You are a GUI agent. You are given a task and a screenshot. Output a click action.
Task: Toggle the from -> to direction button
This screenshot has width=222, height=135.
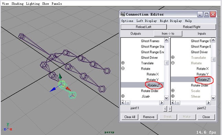(x=168, y=33)
